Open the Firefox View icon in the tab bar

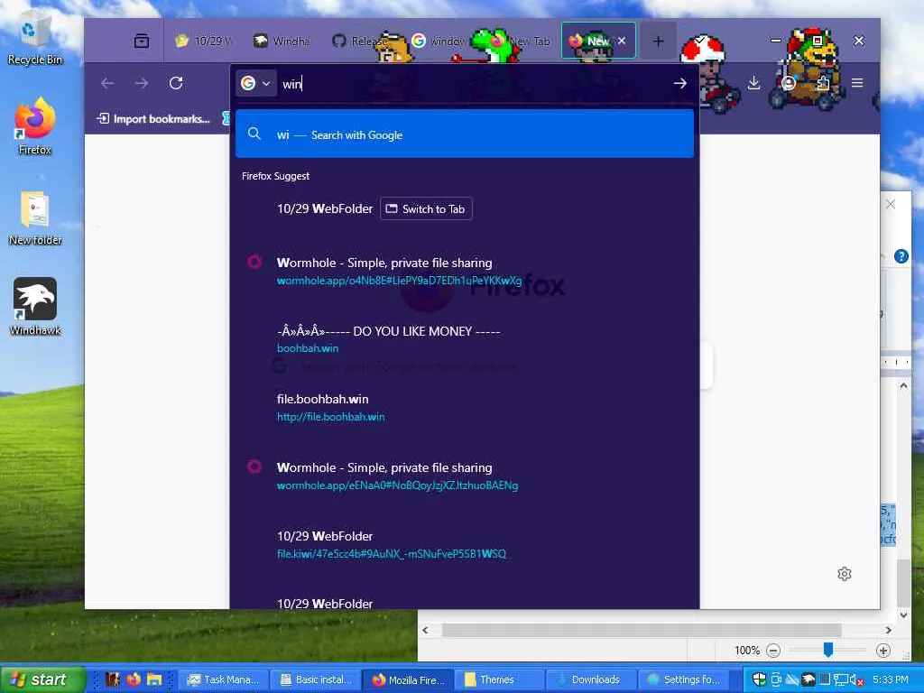click(x=142, y=41)
